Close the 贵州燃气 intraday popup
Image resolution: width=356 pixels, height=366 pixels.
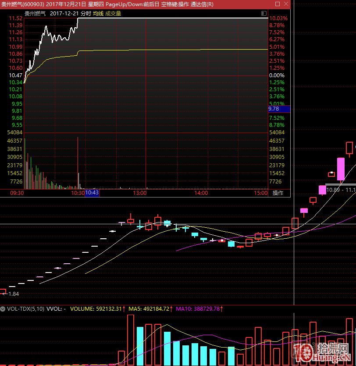(x=285, y=4)
